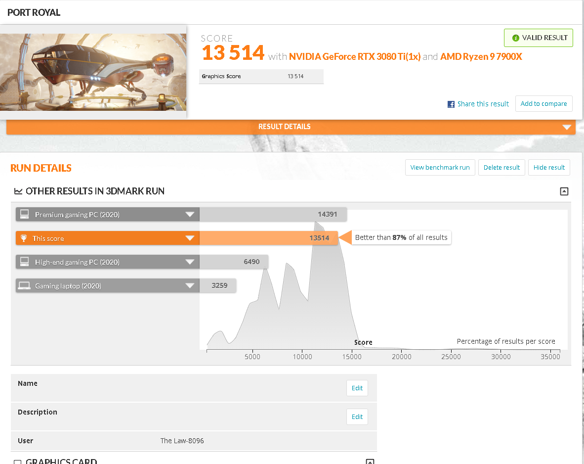Click the Facebook share icon
Viewport: 584px width, 464px height.
click(451, 104)
